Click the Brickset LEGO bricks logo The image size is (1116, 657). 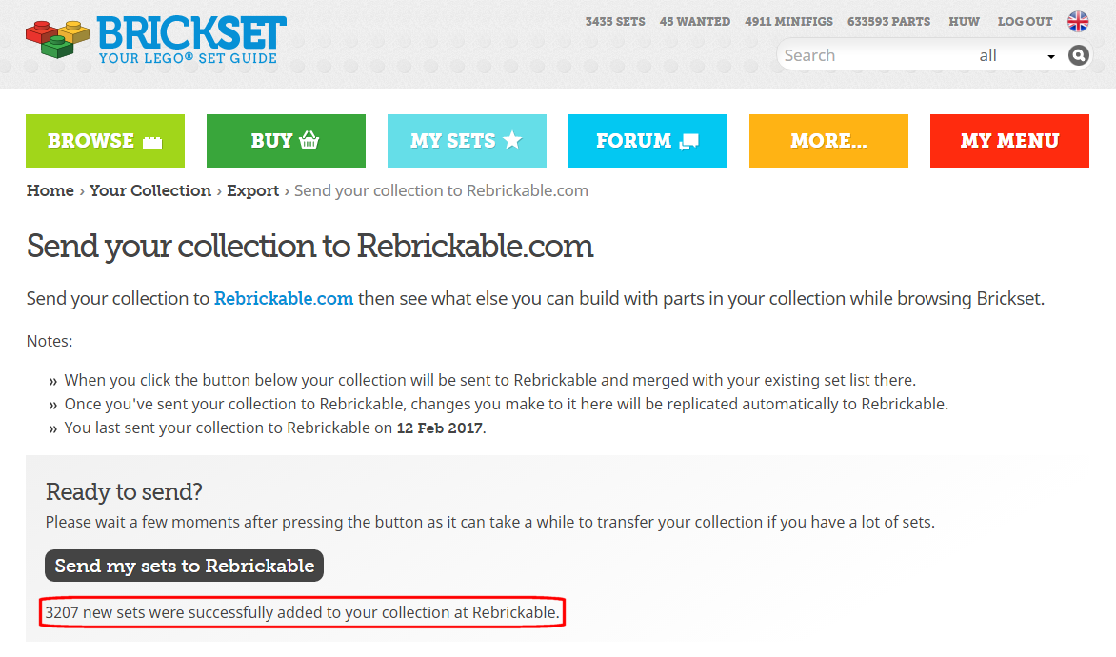[156, 39]
